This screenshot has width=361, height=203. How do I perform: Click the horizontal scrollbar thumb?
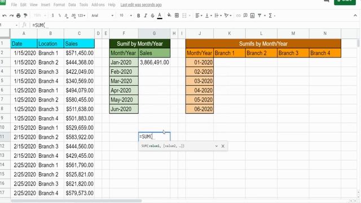[x=76, y=201]
